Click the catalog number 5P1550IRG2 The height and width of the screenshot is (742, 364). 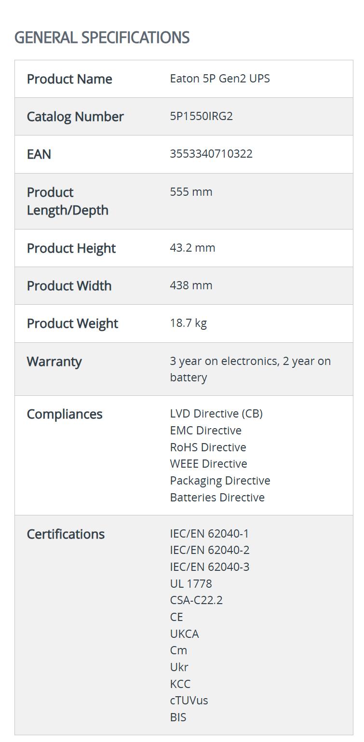[201, 116]
